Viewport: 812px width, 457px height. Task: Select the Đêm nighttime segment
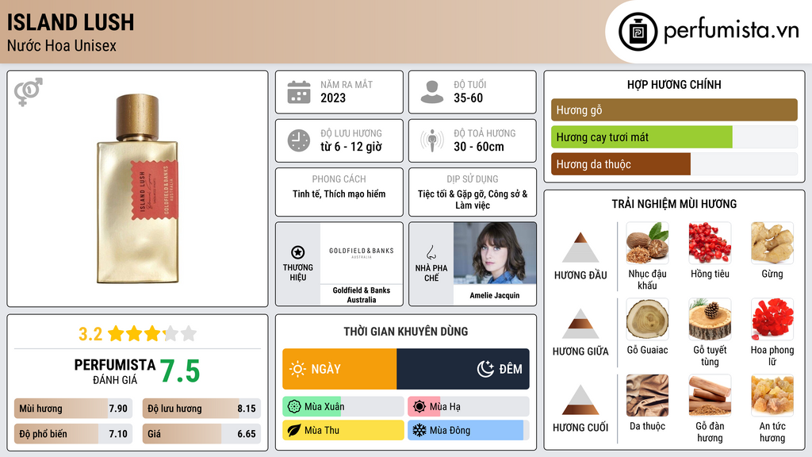[463, 369]
